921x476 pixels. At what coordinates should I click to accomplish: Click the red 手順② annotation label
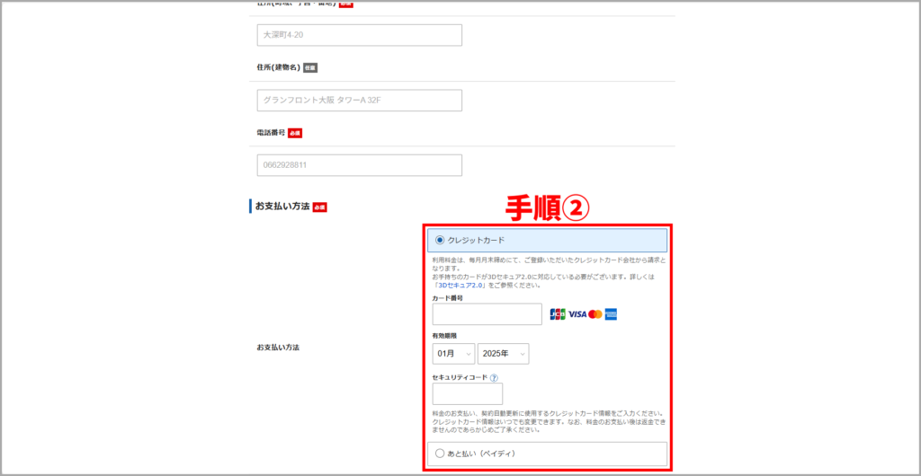(546, 208)
